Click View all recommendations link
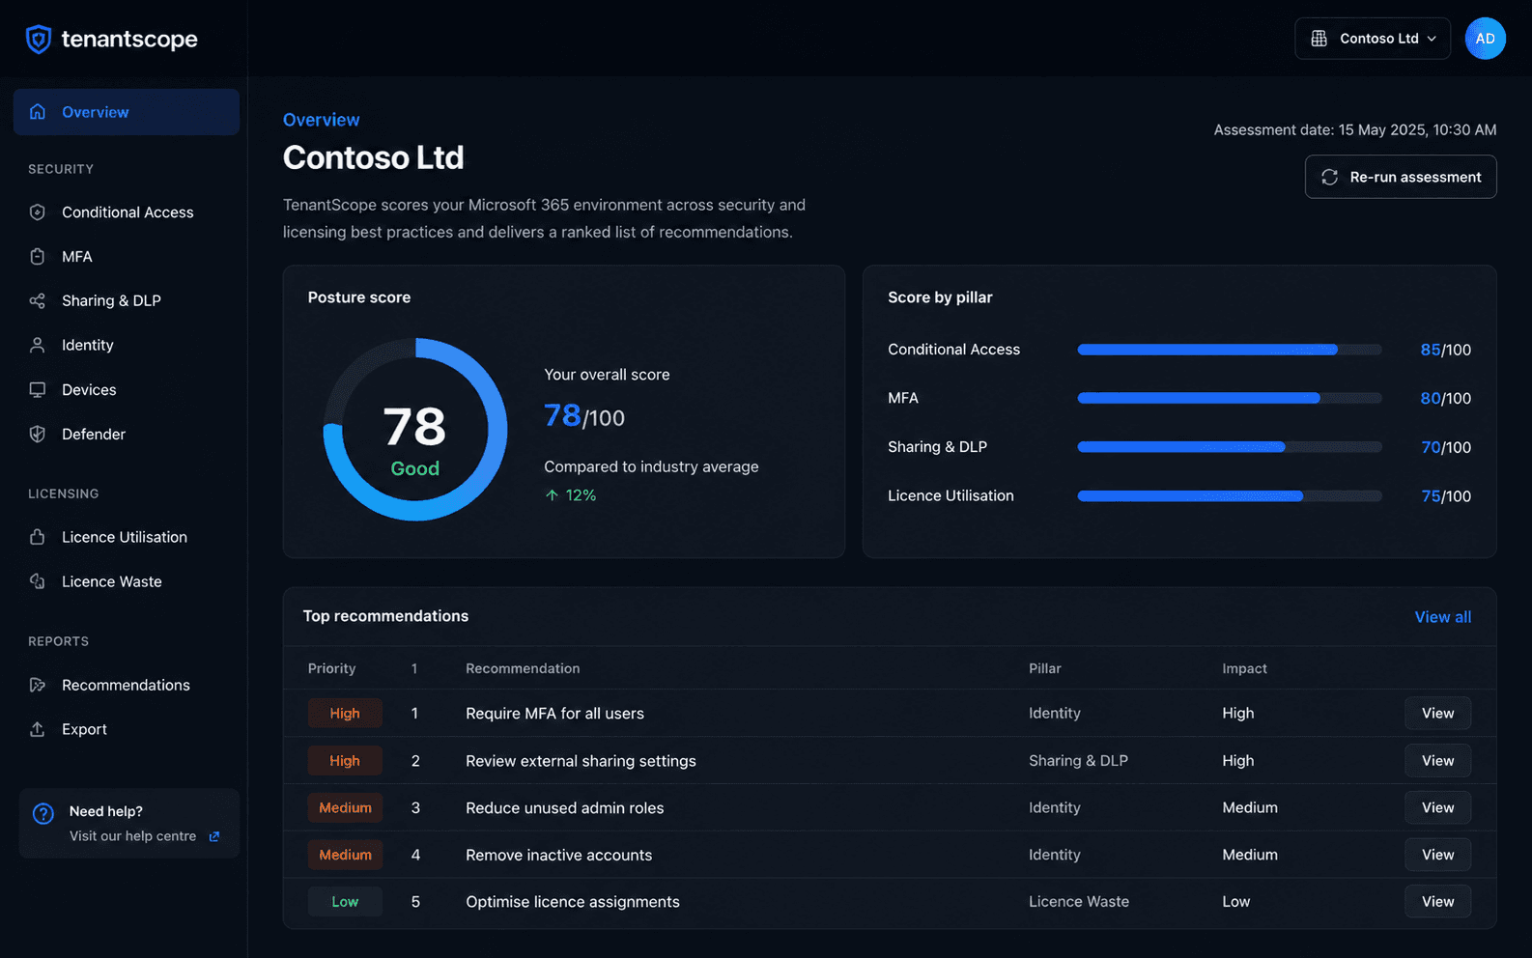 click(x=1443, y=617)
